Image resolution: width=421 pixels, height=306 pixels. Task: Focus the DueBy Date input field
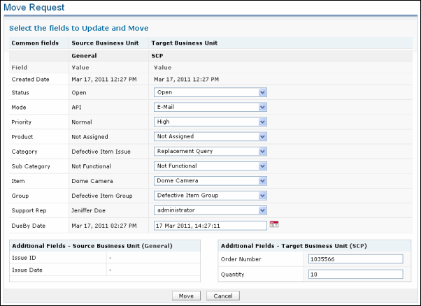click(210, 226)
